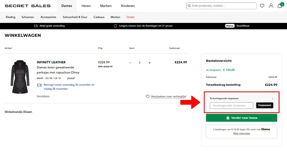Open the wishlist heart icon in header

pyautogui.click(x=262, y=6)
